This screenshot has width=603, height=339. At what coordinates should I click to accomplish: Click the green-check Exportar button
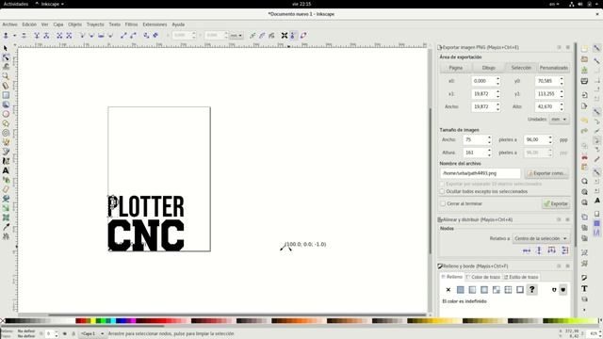(x=556, y=203)
